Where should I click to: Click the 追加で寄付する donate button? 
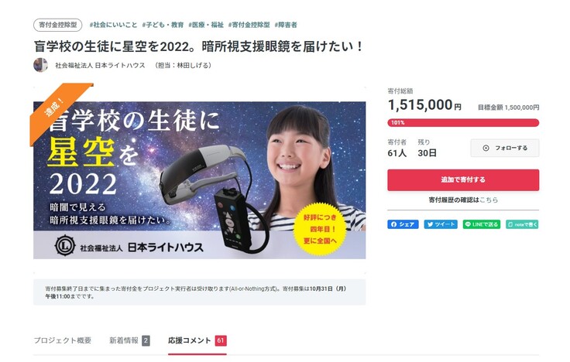pyautogui.click(x=463, y=179)
